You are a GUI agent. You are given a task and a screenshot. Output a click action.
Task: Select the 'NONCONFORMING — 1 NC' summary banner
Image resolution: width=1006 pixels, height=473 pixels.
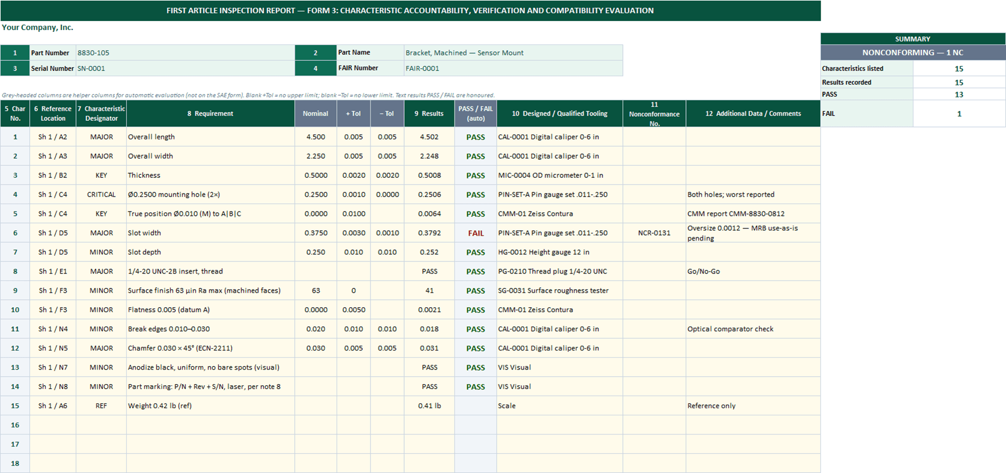pyautogui.click(x=913, y=53)
